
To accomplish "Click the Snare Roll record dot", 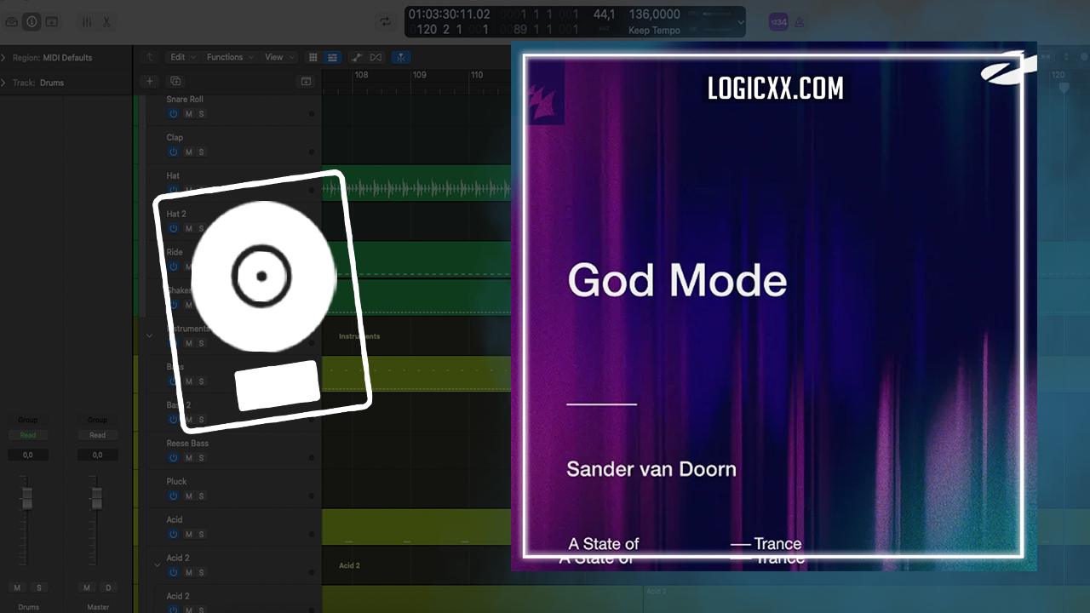I will coord(311,114).
